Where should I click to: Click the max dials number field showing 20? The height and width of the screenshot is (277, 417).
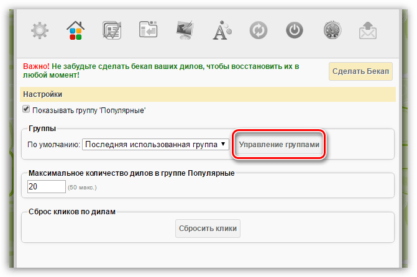click(x=46, y=186)
